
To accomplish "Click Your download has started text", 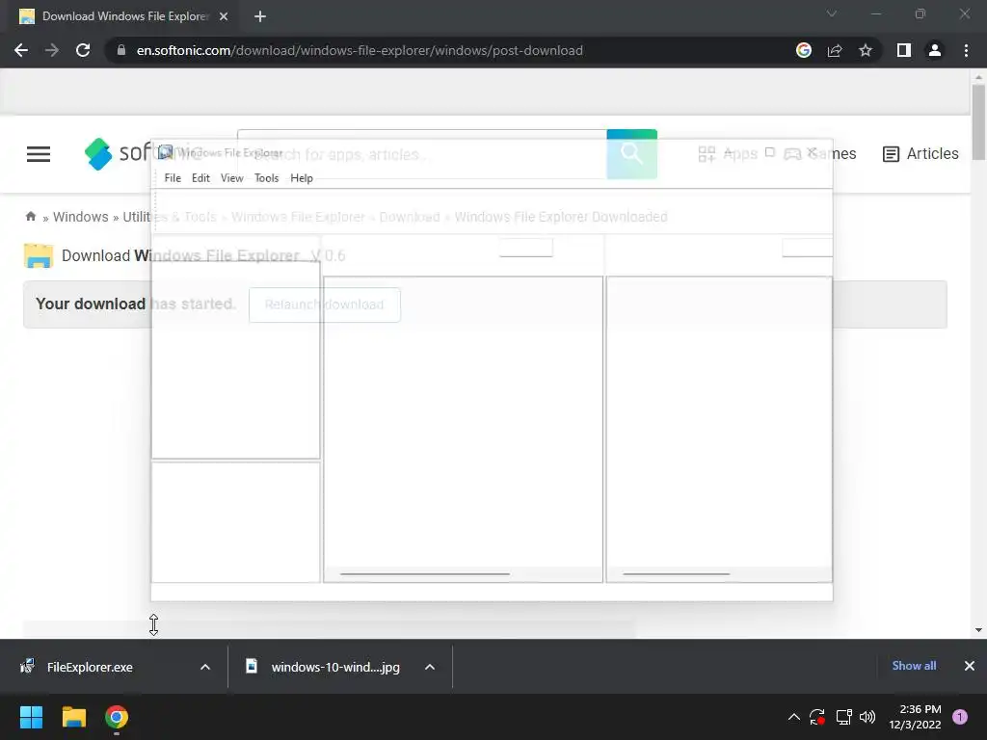I will pyautogui.click(x=135, y=304).
